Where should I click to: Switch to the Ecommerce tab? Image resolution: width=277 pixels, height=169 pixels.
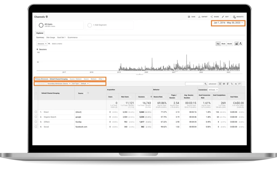pos(72,37)
